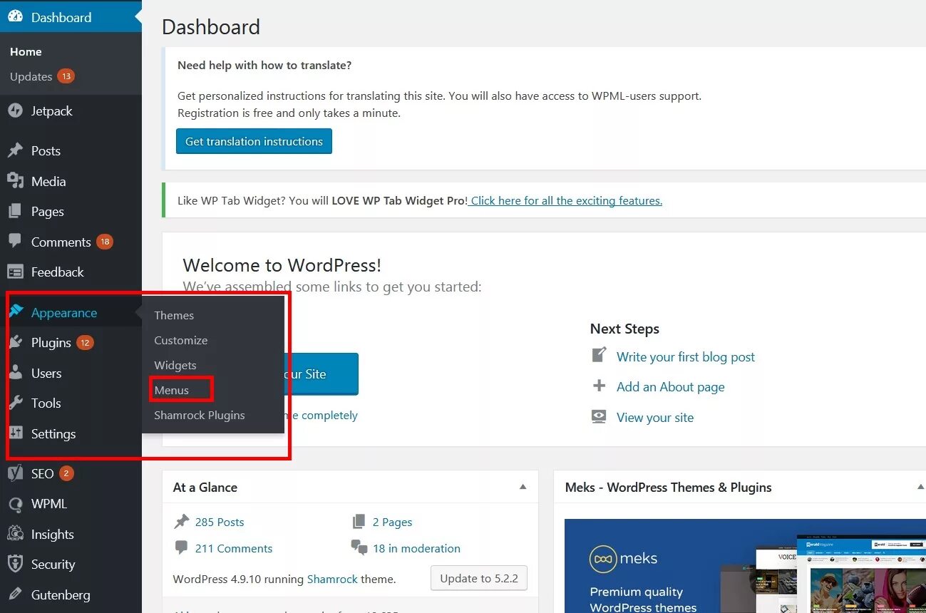Open the 18 in moderation link
This screenshot has width=926, height=613.
(416, 548)
